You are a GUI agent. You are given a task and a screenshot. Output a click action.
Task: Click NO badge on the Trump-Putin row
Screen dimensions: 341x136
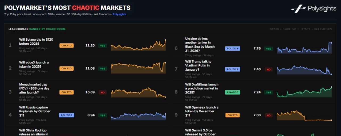[269, 70]
